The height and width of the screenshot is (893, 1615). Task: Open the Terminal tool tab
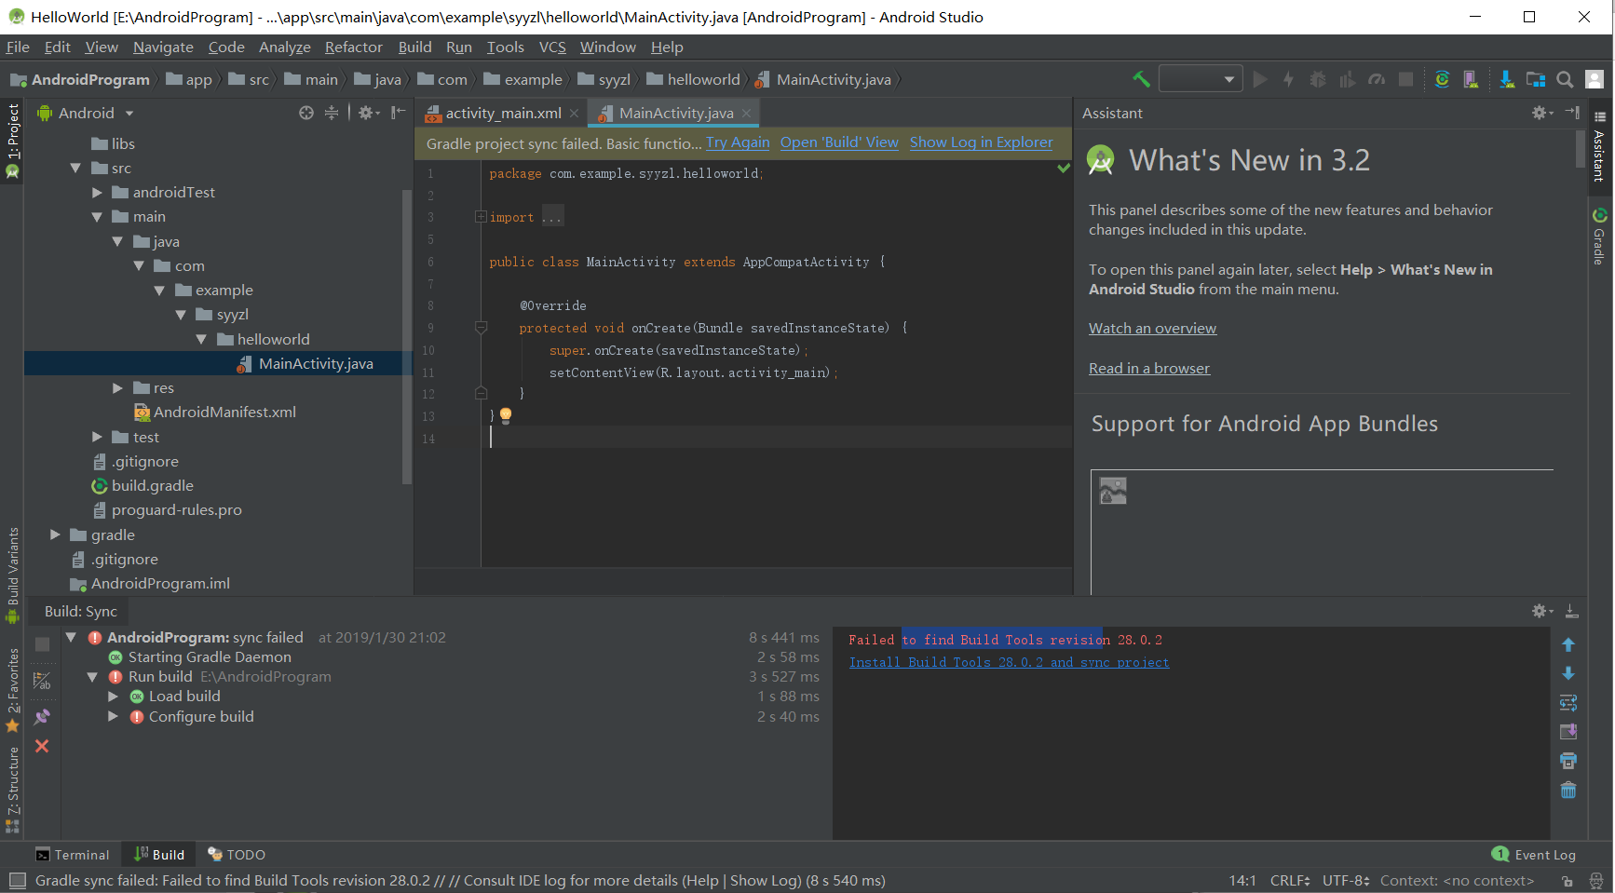click(73, 855)
